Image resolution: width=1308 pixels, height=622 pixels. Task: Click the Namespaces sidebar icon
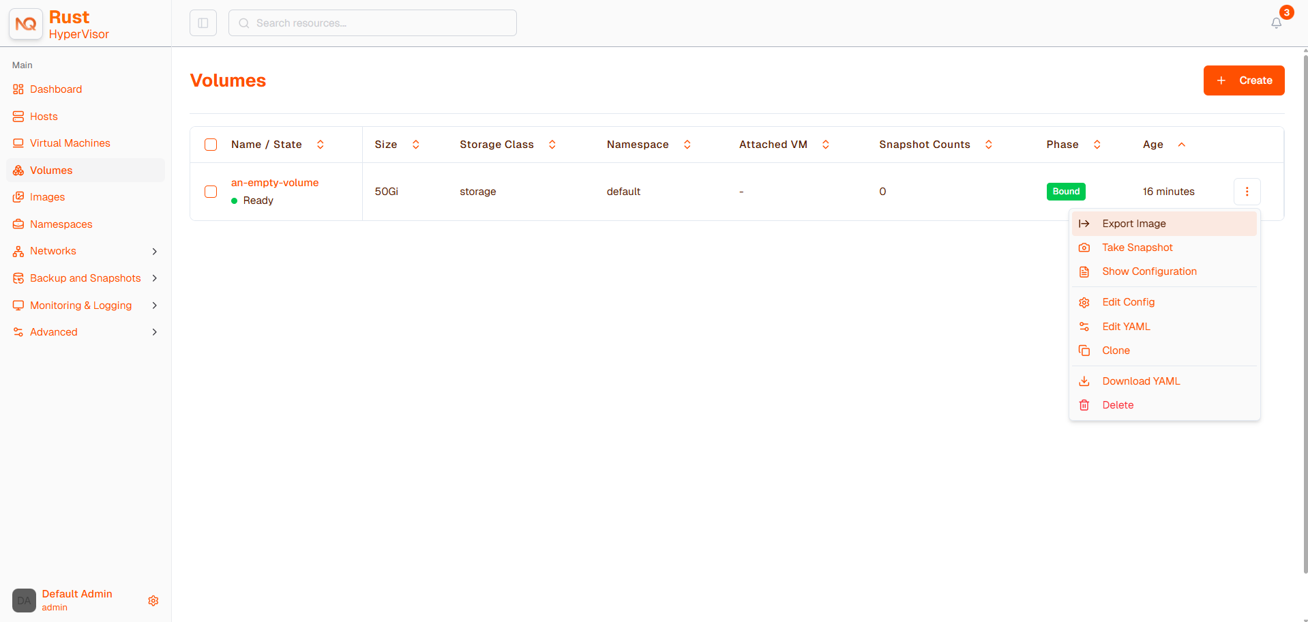[18, 224]
